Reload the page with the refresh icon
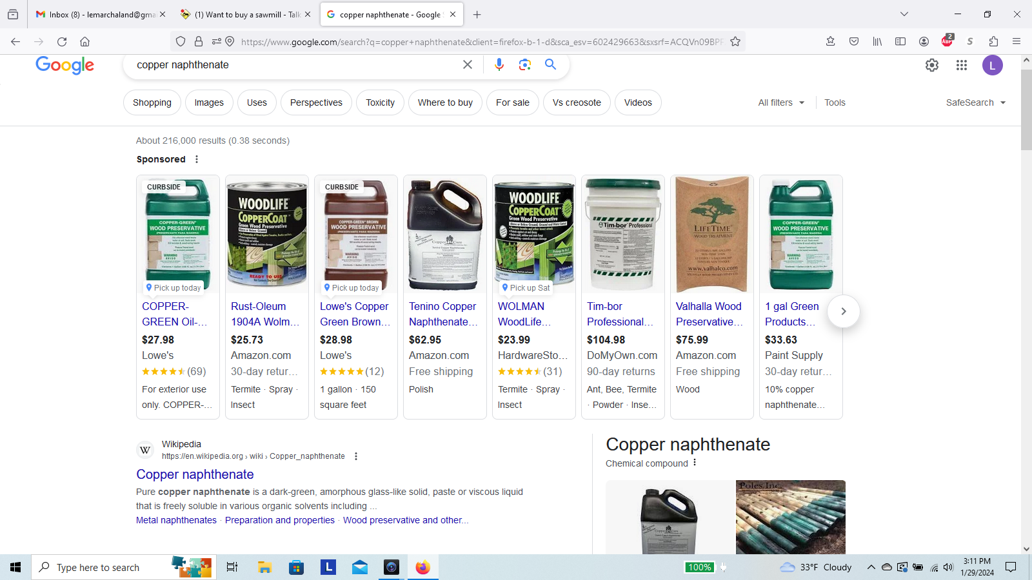Viewport: 1032px width, 580px height. click(x=62, y=41)
